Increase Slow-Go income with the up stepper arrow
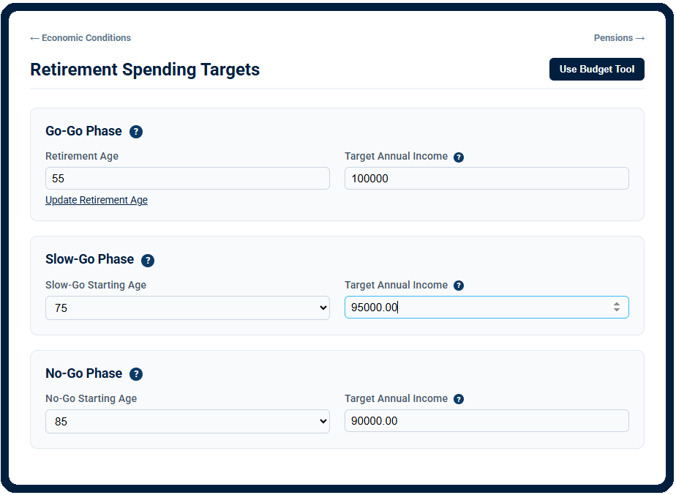Image resolution: width=676 pixels, height=495 pixels. click(x=617, y=305)
